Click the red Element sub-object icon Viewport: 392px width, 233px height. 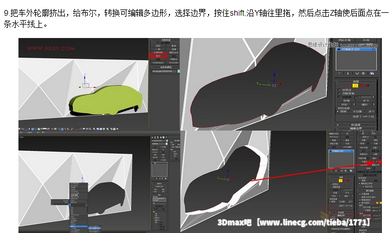coord(367,86)
